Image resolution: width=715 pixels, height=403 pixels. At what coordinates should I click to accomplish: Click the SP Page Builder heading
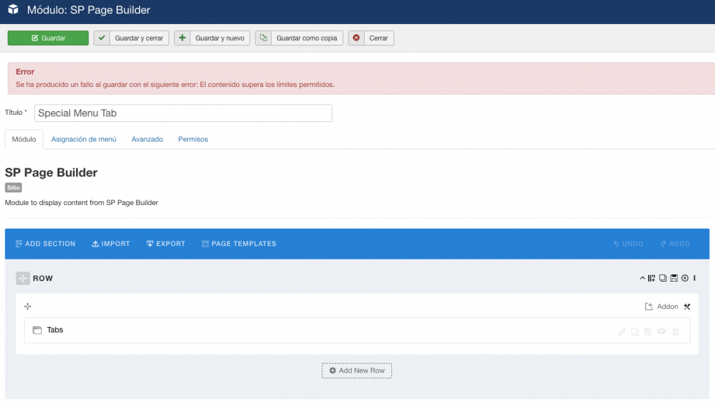click(51, 173)
